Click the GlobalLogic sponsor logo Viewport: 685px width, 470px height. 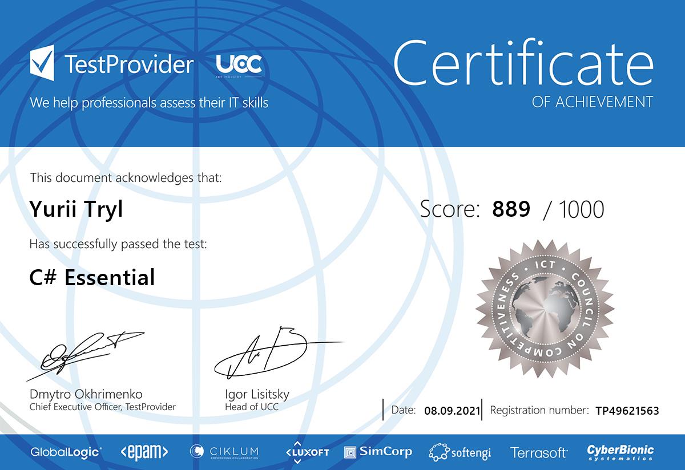[66, 452]
